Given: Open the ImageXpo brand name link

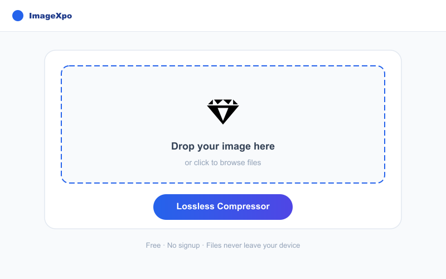Looking at the screenshot, I should tap(50, 16).
